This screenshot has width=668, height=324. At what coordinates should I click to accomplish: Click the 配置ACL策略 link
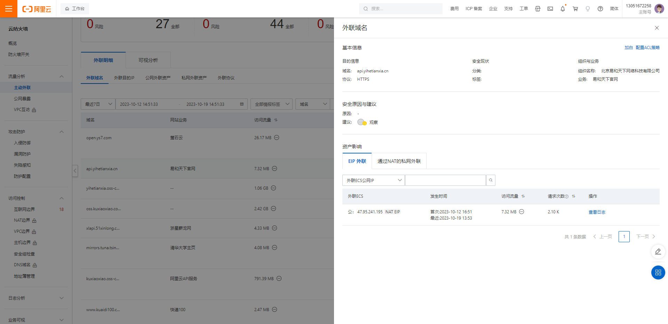(x=647, y=48)
